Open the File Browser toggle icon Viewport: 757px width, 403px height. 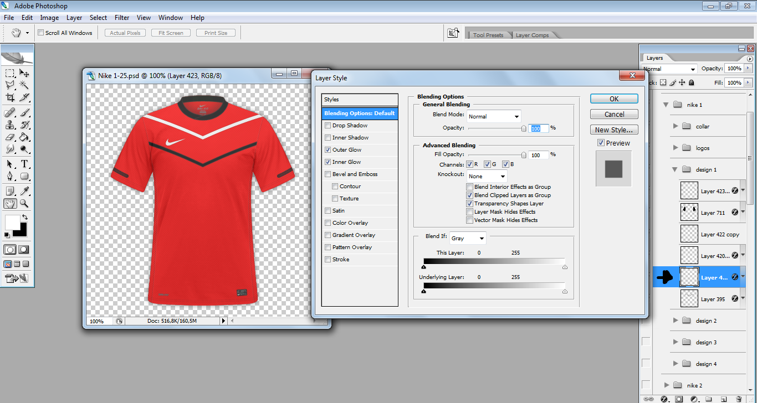[453, 33]
